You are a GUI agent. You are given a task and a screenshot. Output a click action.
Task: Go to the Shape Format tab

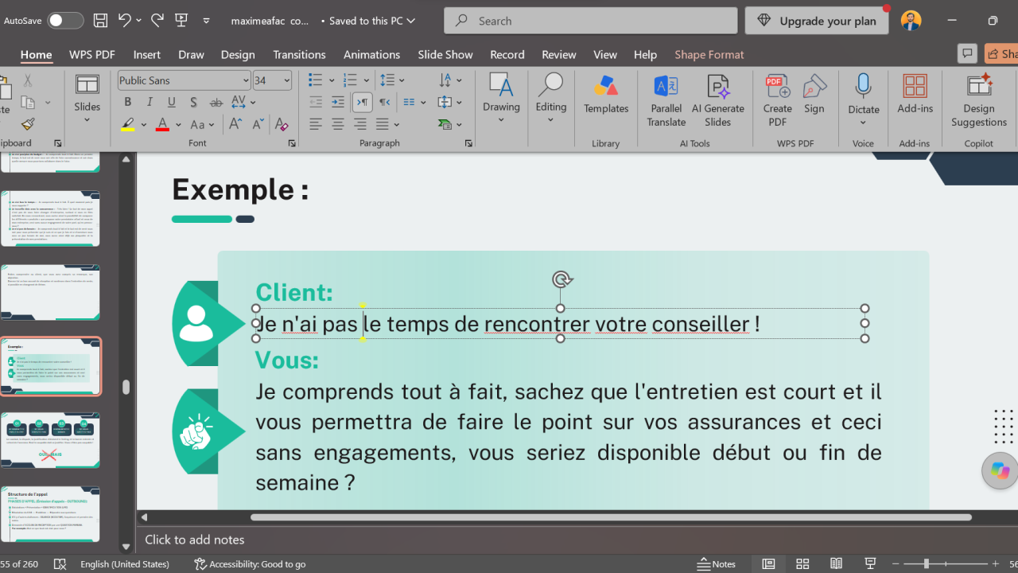click(709, 54)
